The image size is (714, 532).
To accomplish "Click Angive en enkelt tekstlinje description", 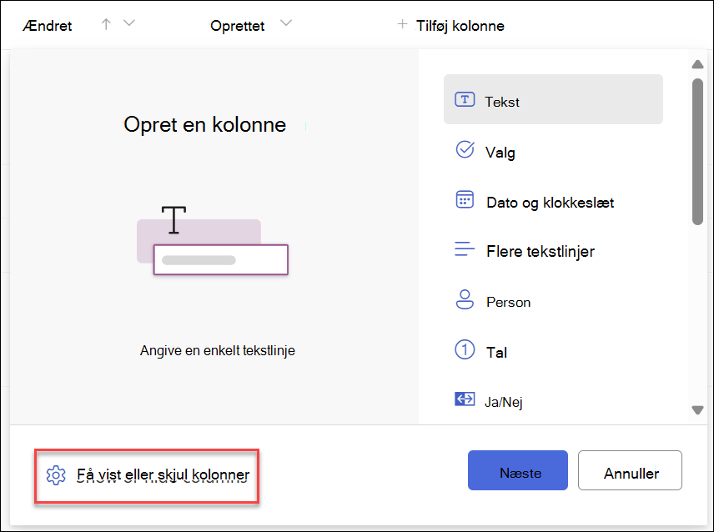I will (217, 350).
